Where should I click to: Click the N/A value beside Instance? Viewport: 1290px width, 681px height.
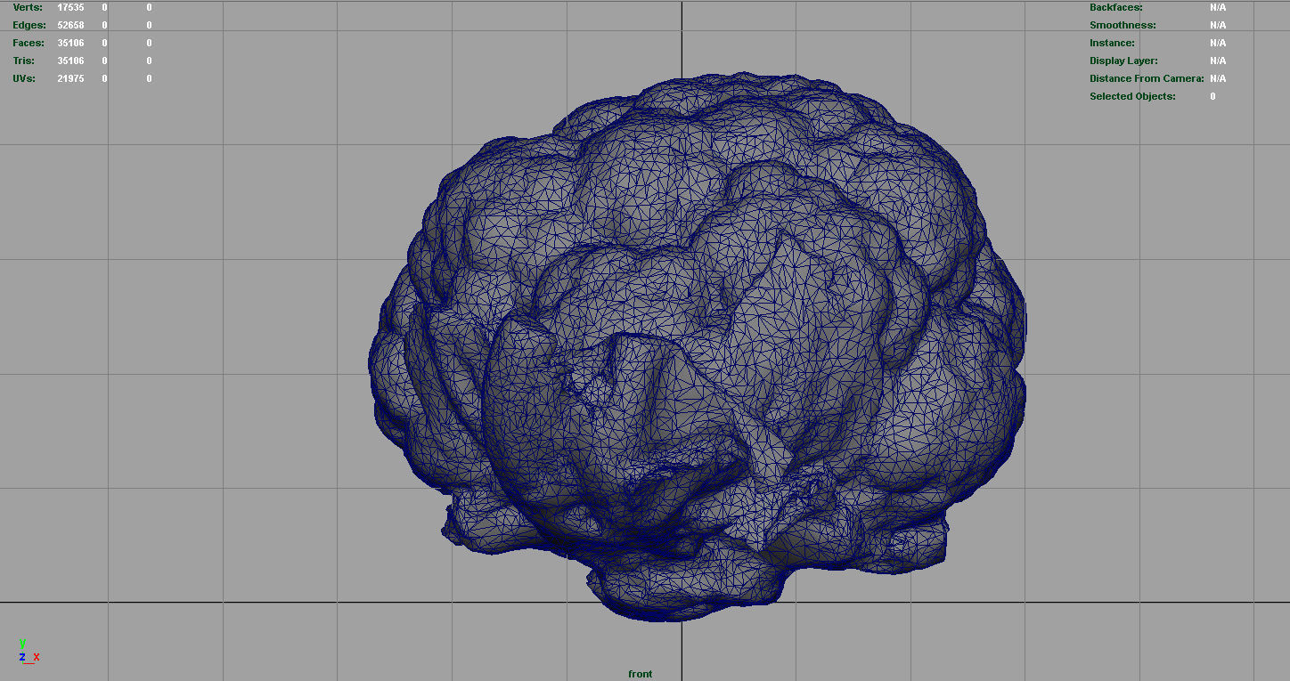point(1218,43)
